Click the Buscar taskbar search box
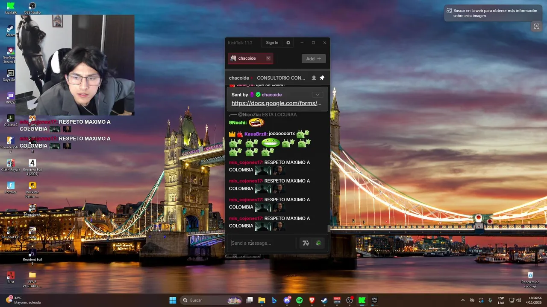 click(212, 300)
